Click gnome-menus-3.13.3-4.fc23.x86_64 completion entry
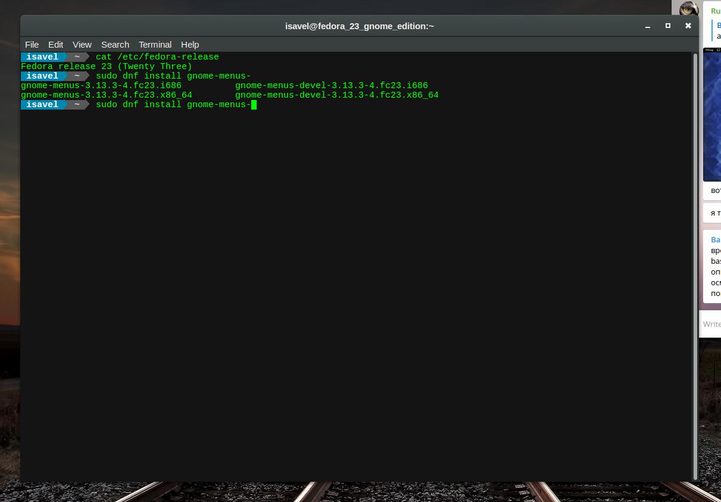Image resolution: width=721 pixels, height=502 pixels. pyautogui.click(x=107, y=95)
